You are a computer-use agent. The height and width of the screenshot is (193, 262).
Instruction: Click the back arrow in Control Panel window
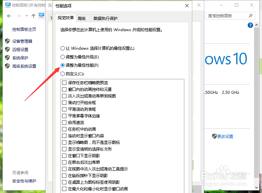click(9, 16)
